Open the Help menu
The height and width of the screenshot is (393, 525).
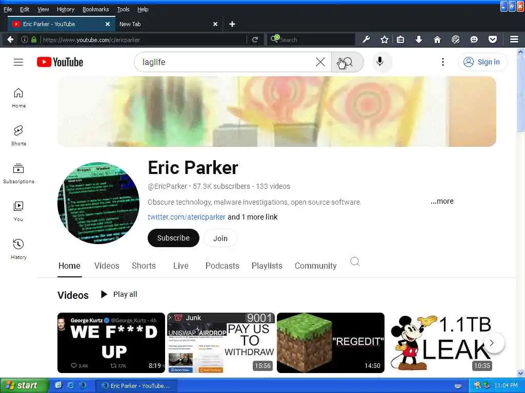tap(143, 9)
